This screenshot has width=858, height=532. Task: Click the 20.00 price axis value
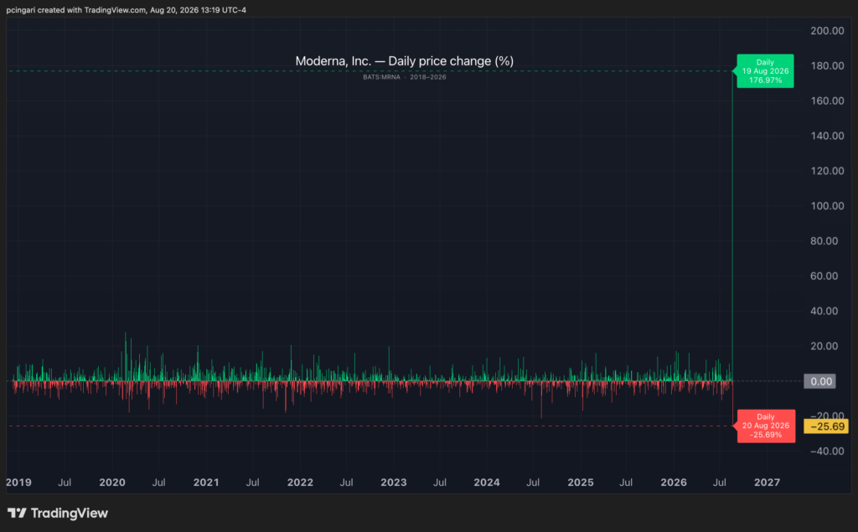[x=824, y=346]
